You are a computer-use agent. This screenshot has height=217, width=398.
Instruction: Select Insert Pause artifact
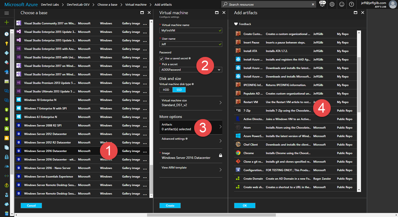pos(295,42)
